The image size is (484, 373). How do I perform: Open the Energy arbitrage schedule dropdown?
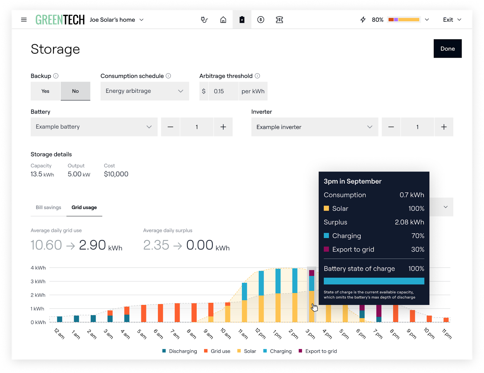tap(145, 91)
